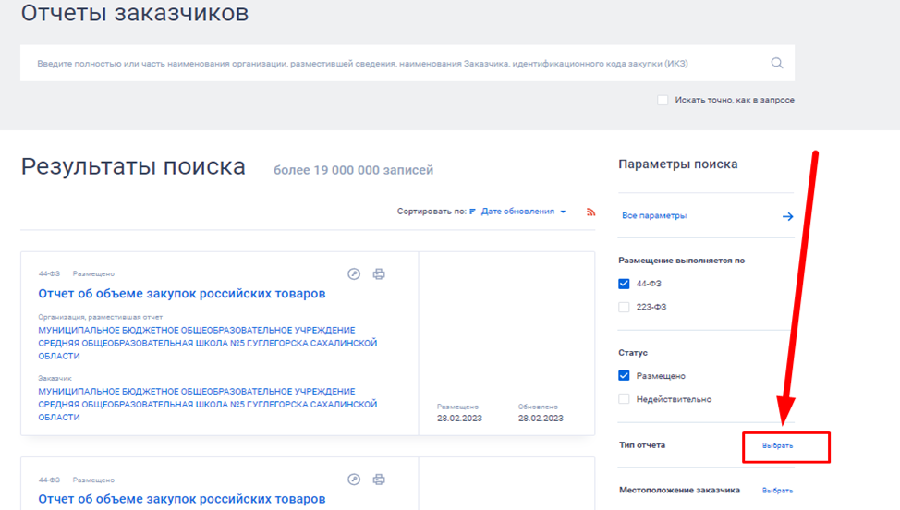This screenshot has width=900, height=510.
Task: Open the RSS feed icon
Action: point(591,212)
